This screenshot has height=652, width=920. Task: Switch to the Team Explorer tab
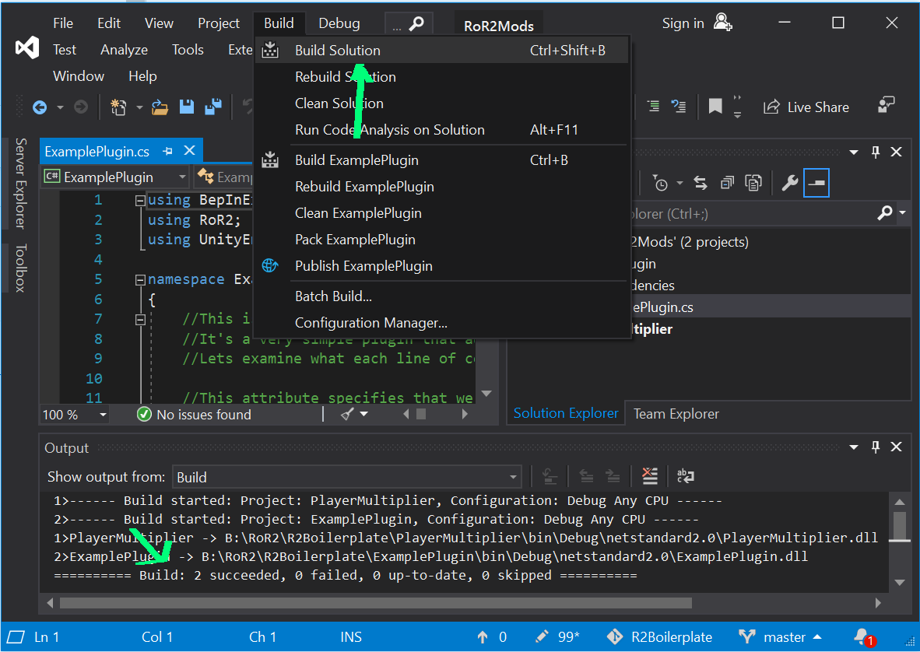(676, 414)
